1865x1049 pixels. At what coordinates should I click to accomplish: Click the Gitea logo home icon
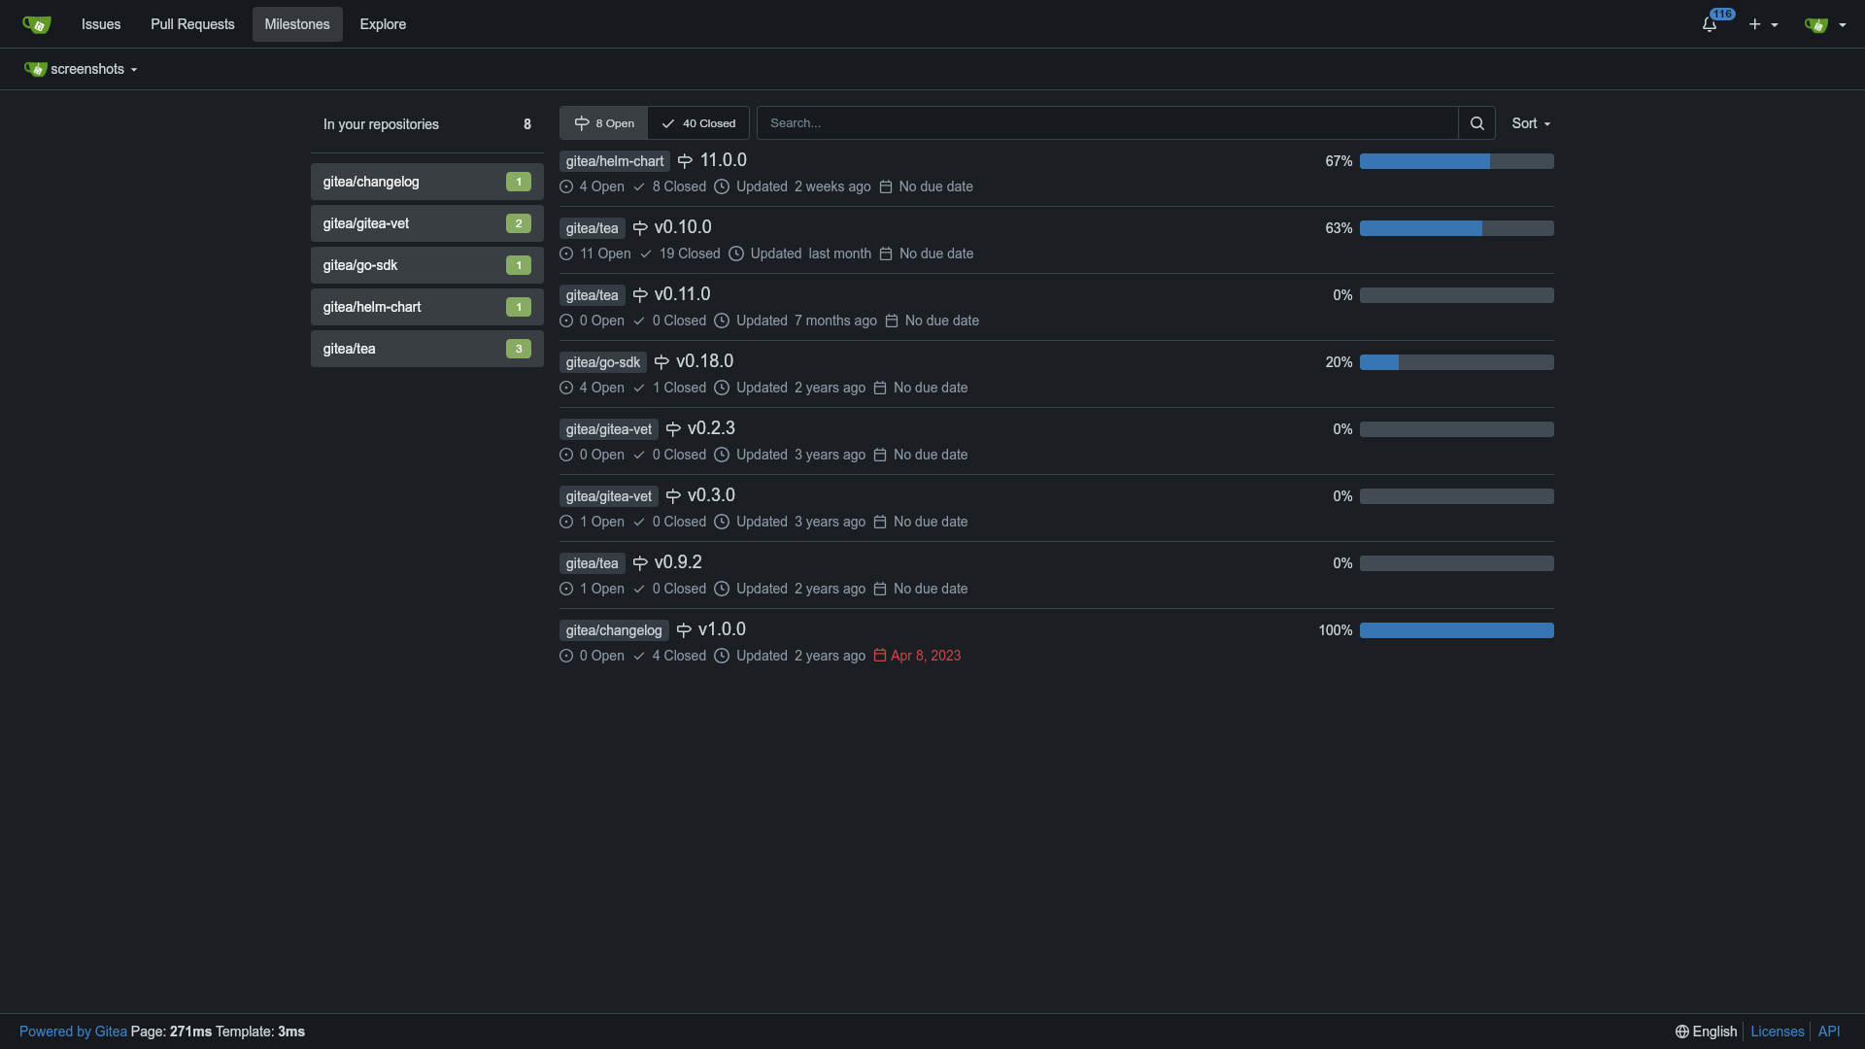tap(36, 24)
